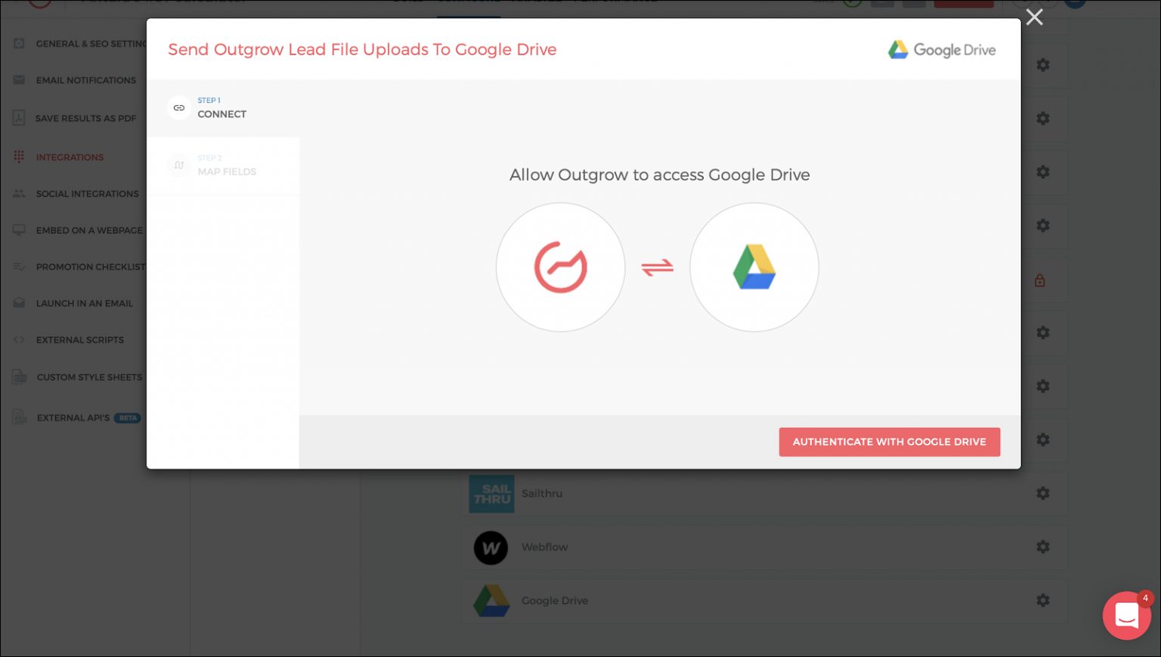Click the red lock icon
1161x657 pixels.
click(x=1040, y=280)
